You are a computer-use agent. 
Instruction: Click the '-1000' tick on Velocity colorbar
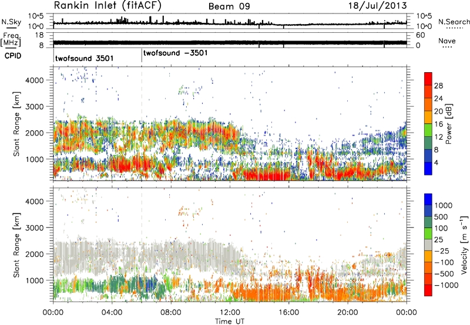446,285
